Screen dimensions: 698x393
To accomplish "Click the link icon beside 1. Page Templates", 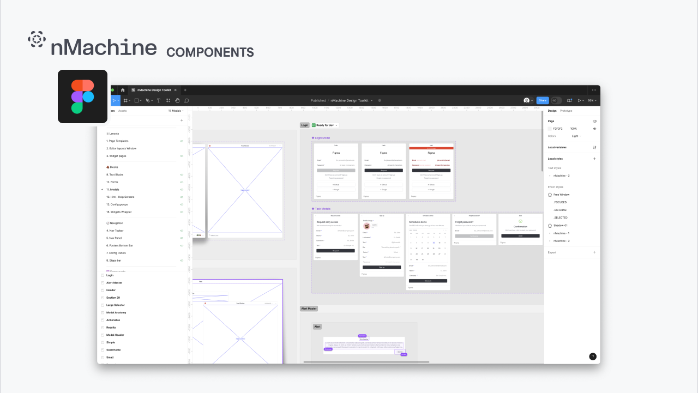I will tap(182, 141).
